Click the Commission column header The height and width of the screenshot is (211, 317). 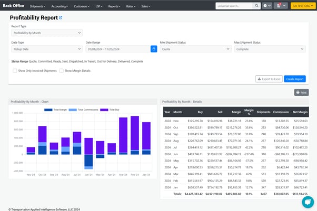tap(281, 112)
